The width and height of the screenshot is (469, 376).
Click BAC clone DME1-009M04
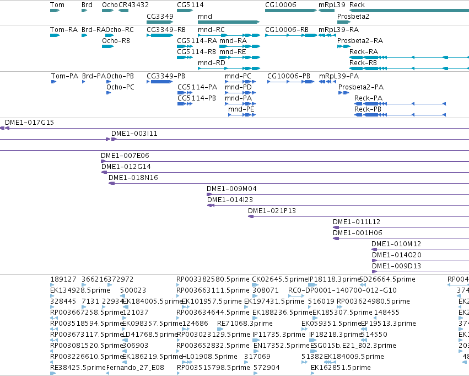point(338,195)
